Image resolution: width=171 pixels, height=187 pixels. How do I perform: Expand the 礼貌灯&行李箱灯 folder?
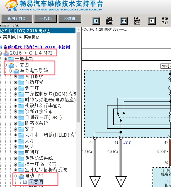(15, 106)
